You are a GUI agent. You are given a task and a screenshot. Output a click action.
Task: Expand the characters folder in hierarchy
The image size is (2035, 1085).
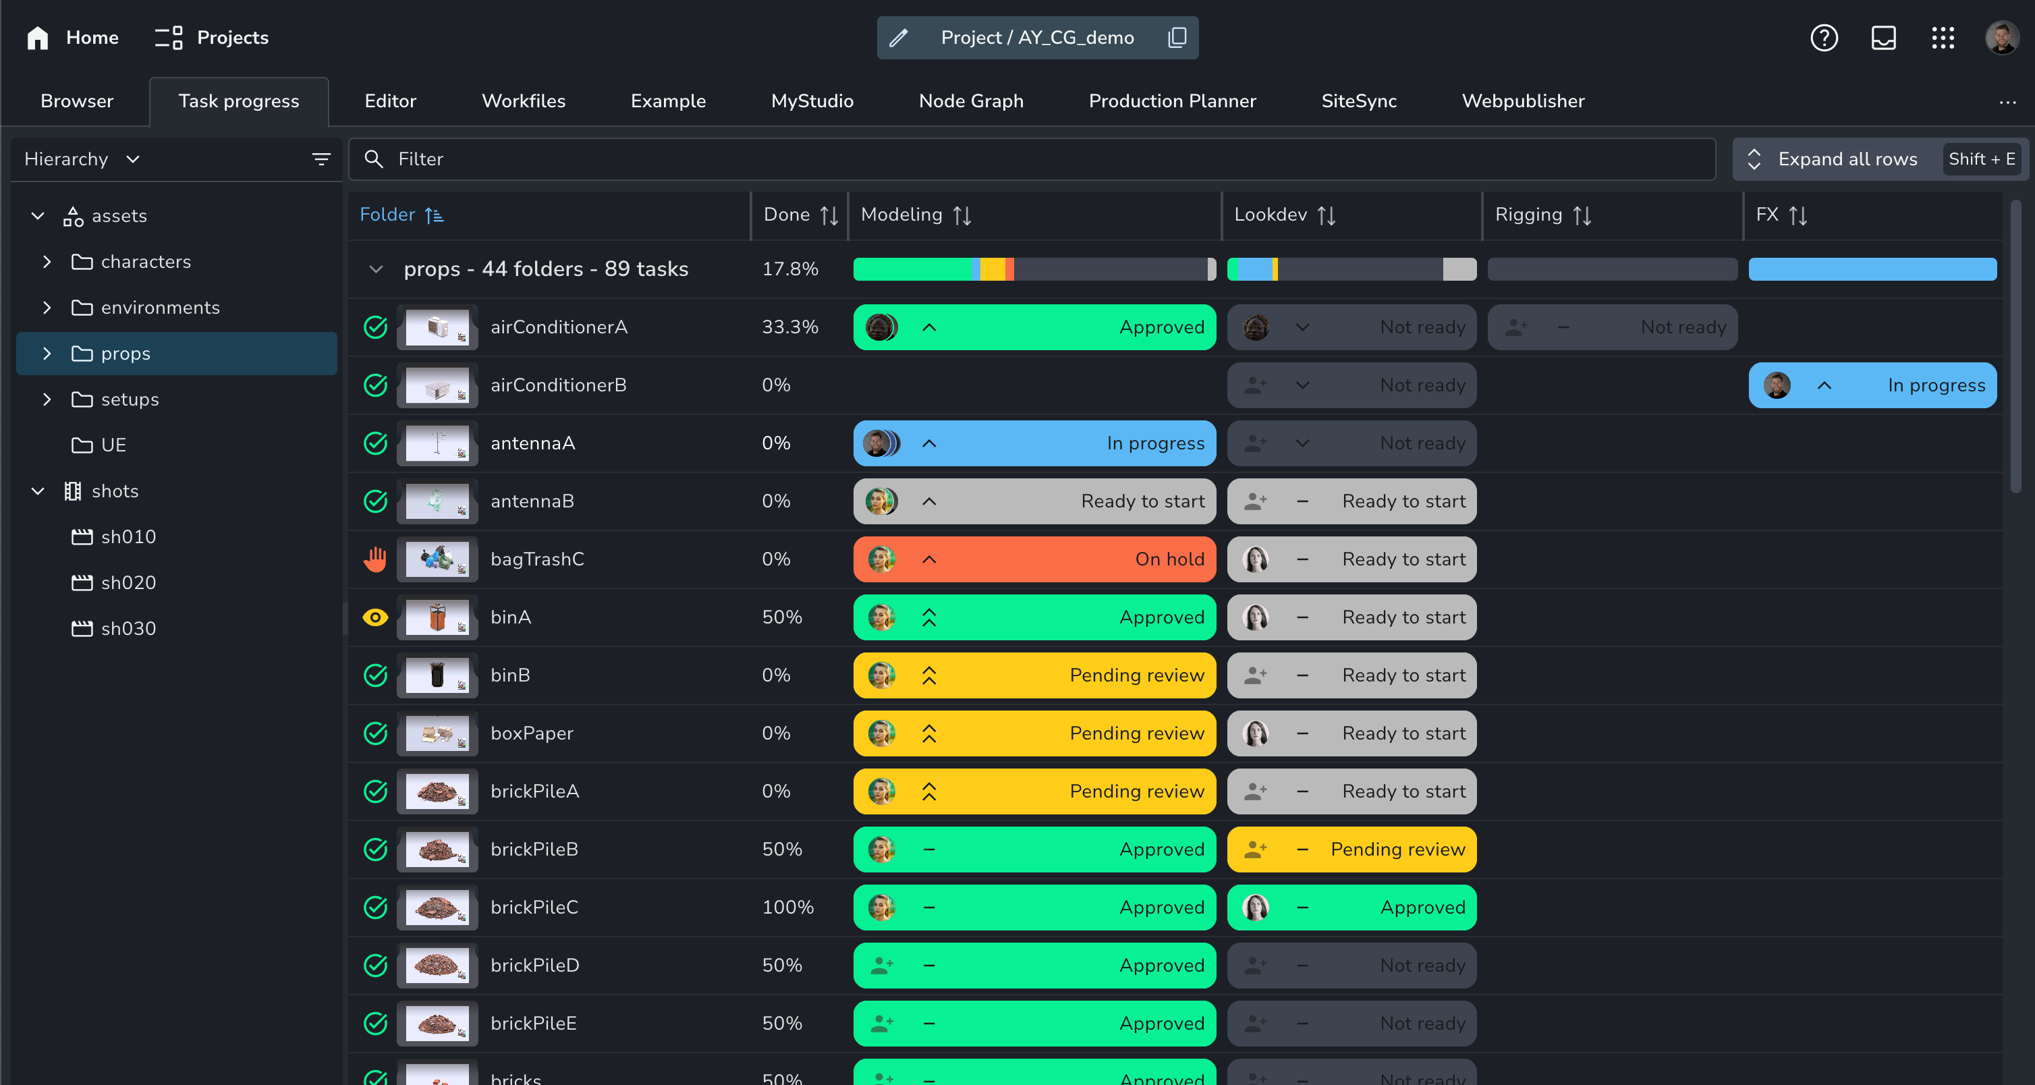pyautogui.click(x=47, y=262)
